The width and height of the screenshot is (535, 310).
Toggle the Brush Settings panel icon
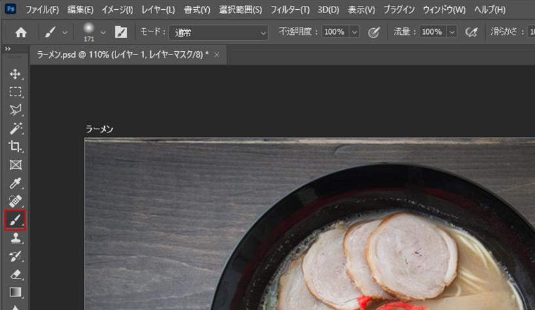pyautogui.click(x=121, y=32)
